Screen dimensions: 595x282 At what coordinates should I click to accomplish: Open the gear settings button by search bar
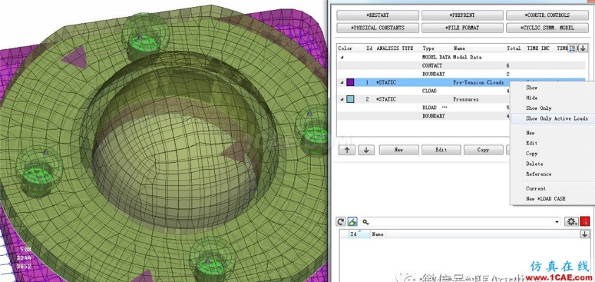tap(571, 221)
